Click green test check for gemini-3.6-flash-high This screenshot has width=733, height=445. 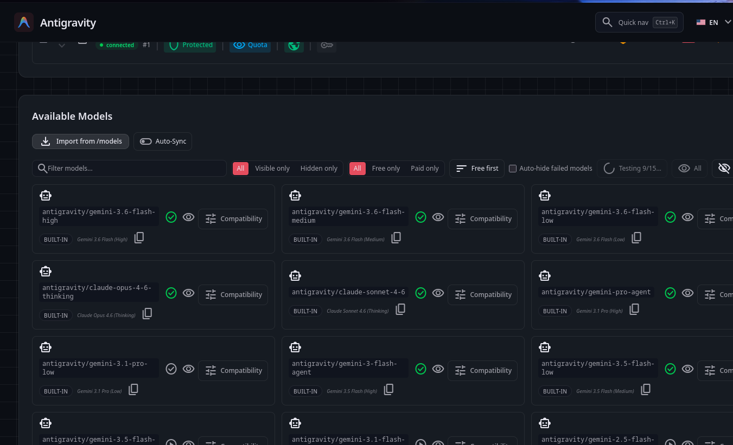tap(171, 217)
